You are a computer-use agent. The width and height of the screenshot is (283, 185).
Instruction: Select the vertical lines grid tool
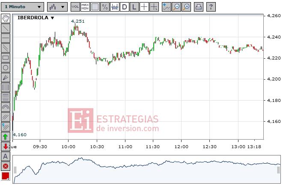point(6,87)
